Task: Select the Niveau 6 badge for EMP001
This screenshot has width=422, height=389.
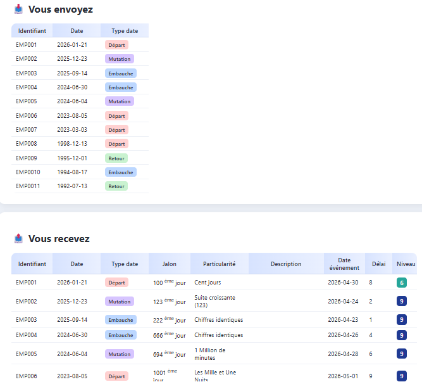Action: coord(402,283)
